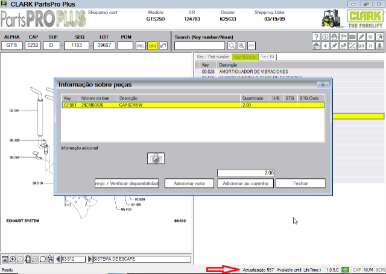Screen dimensions: 386x274
Task: Click the CAP field containing 0232
Action: click(x=33, y=45)
